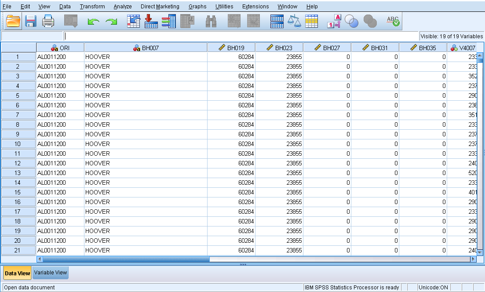Open the Transform menu
Screen dimensions: 485x292
(92, 7)
